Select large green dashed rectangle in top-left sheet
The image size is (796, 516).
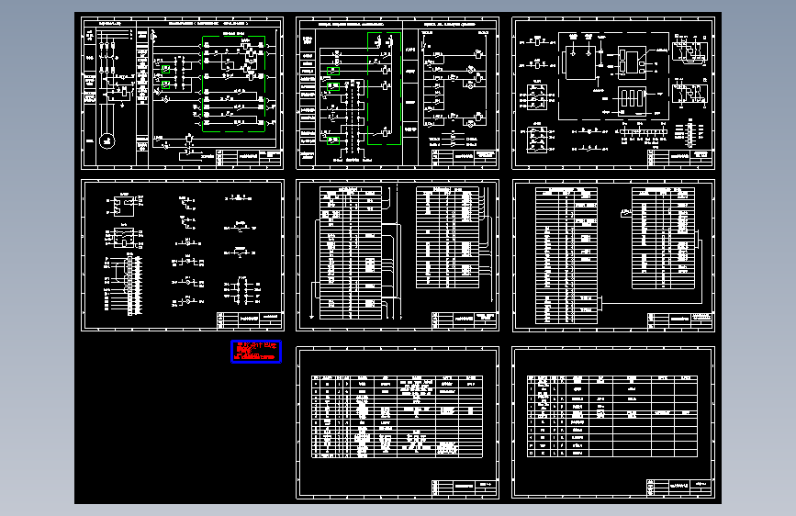233,84
